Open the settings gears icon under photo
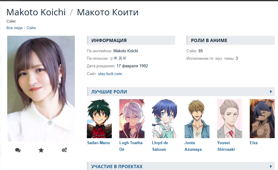 point(64,150)
